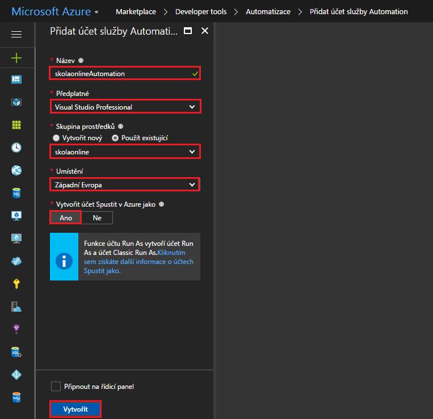Go to Automatizace in the breadcrumb

pyautogui.click(x=268, y=11)
